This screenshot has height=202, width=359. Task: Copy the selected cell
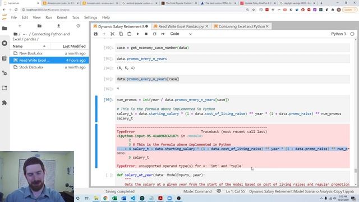[x=121, y=34]
